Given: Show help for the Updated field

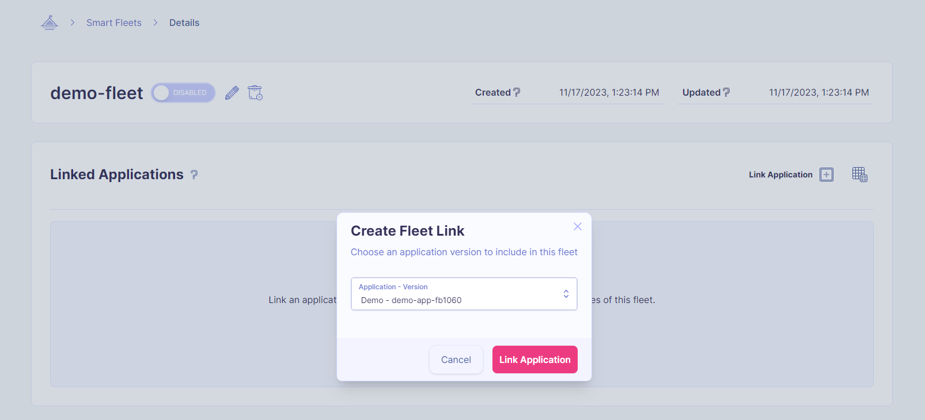Looking at the screenshot, I should click(x=726, y=92).
